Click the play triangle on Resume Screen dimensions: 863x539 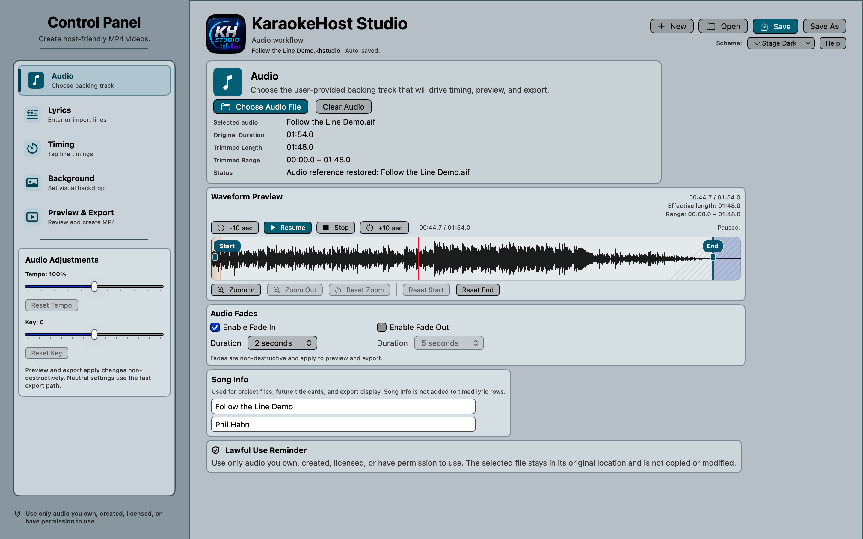coord(273,228)
